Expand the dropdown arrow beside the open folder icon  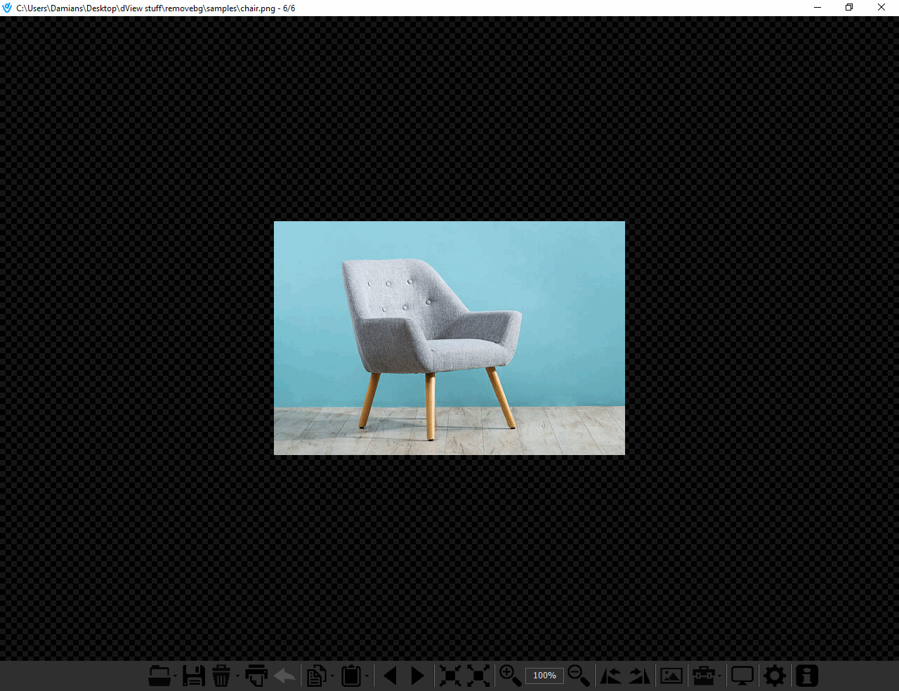tap(175, 676)
